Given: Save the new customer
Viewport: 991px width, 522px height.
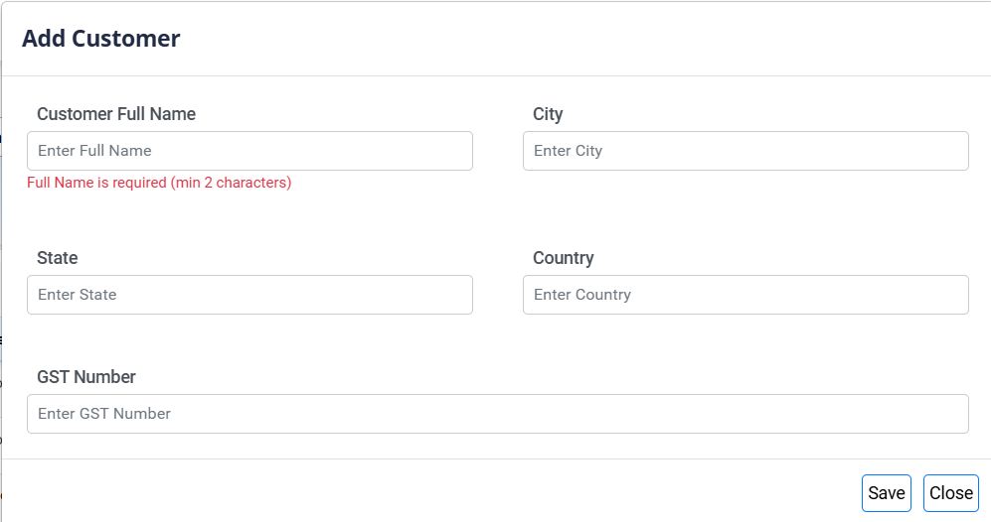Looking at the screenshot, I should coord(886,493).
